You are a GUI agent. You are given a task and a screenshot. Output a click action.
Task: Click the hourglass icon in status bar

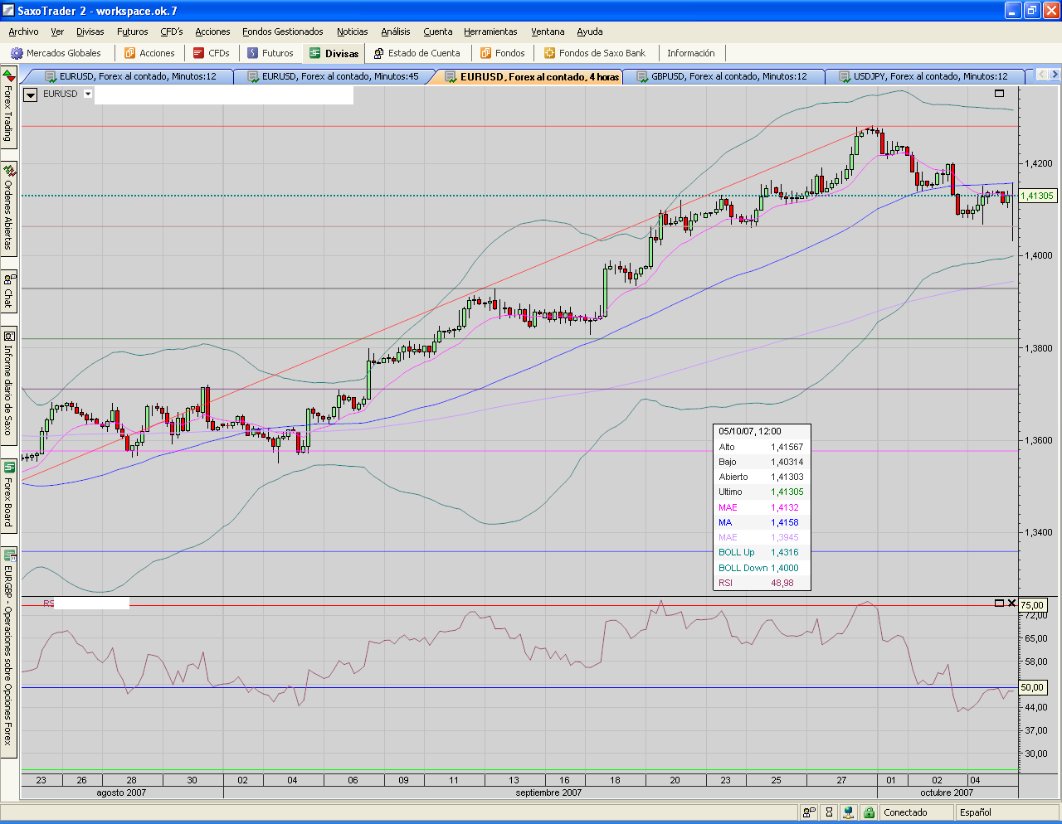(828, 812)
